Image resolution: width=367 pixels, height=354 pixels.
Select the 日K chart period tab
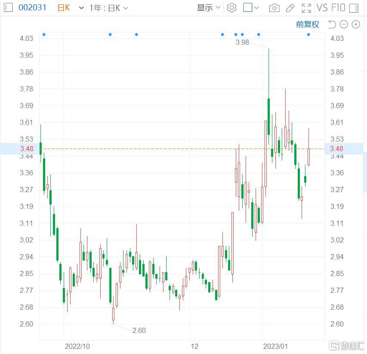64,8
